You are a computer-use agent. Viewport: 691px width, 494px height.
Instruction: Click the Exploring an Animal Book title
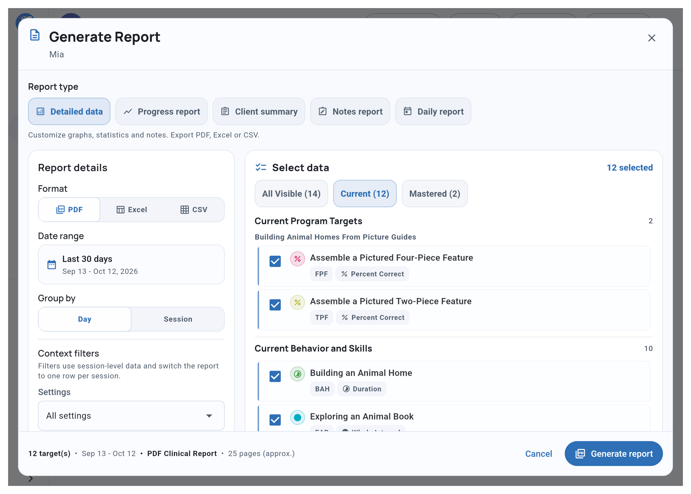click(x=362, y=417)
